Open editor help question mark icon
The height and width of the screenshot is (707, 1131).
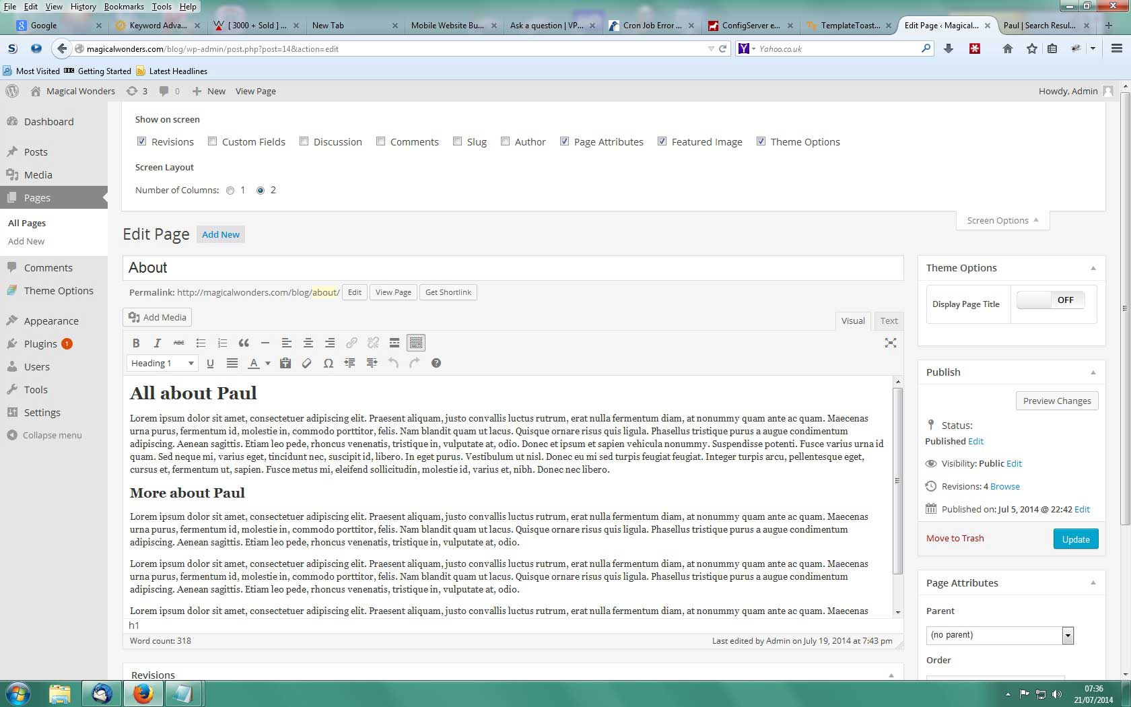pyautogui.click(x=436, y=364)
